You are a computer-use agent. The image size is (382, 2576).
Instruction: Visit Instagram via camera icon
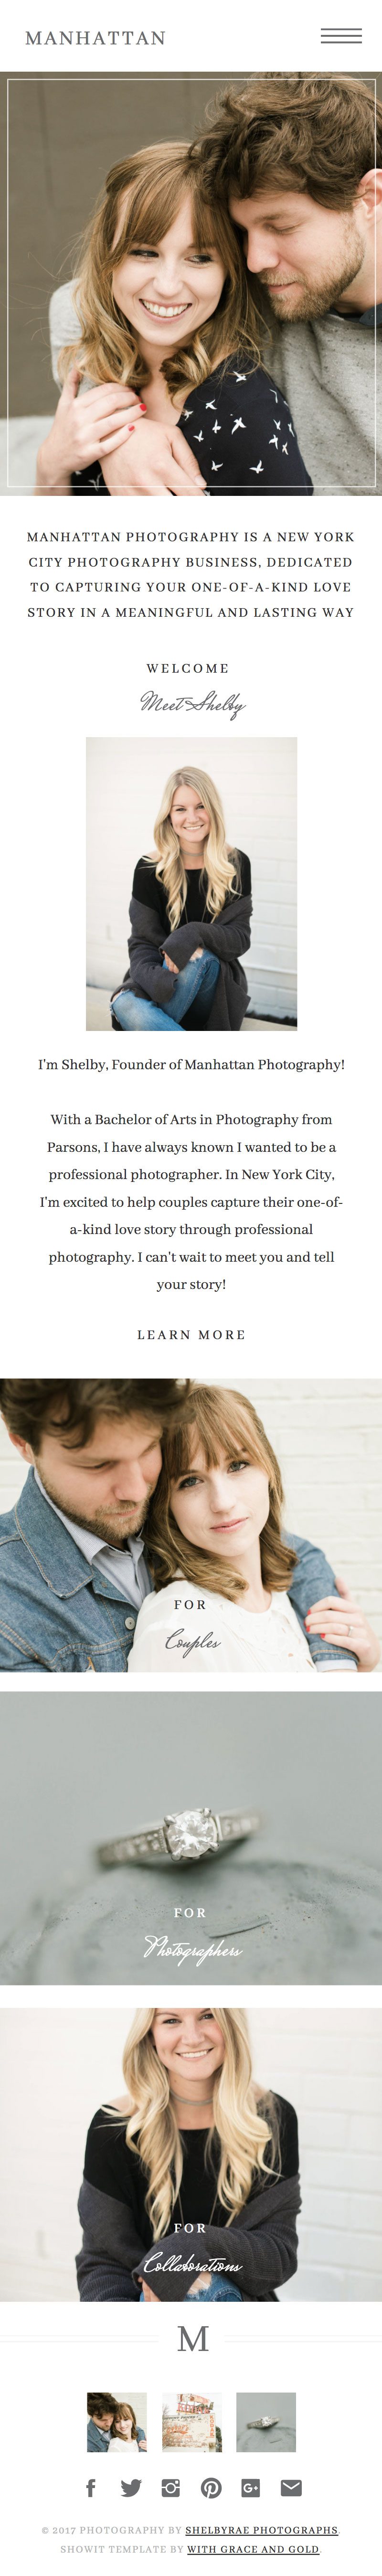pyautogui.click(x=171, y=2487)
